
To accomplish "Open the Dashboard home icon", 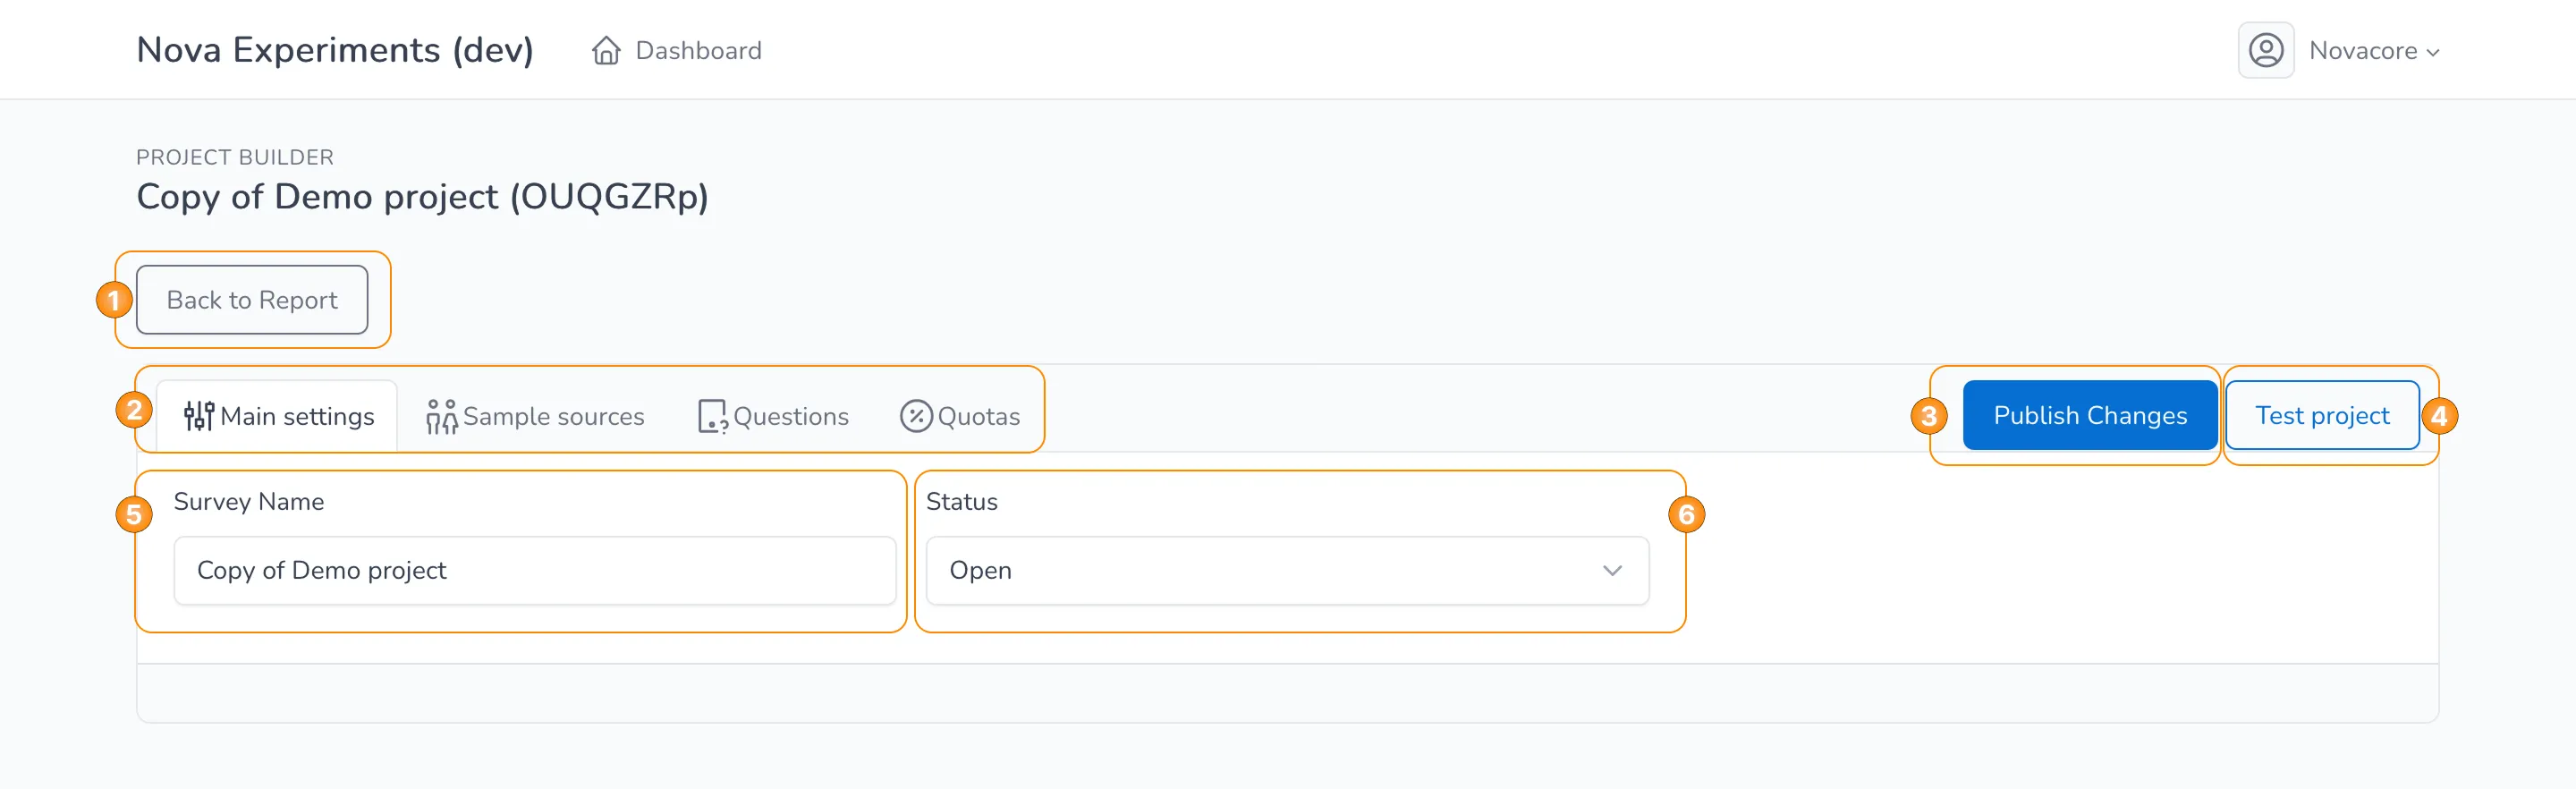I will [605, 50].
